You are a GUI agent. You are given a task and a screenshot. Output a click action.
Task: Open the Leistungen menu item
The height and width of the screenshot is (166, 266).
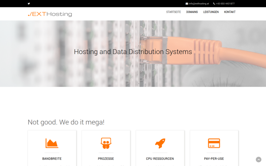tap(211, 12)
